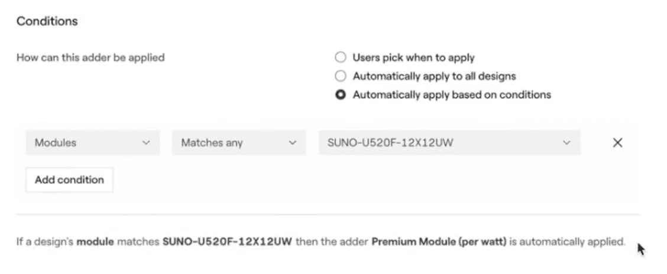This screenshot has width=667, height=274.
Task: Click the chevron arrow in the SUNO-U520F-12X12UW field
Action: (566, 143)
